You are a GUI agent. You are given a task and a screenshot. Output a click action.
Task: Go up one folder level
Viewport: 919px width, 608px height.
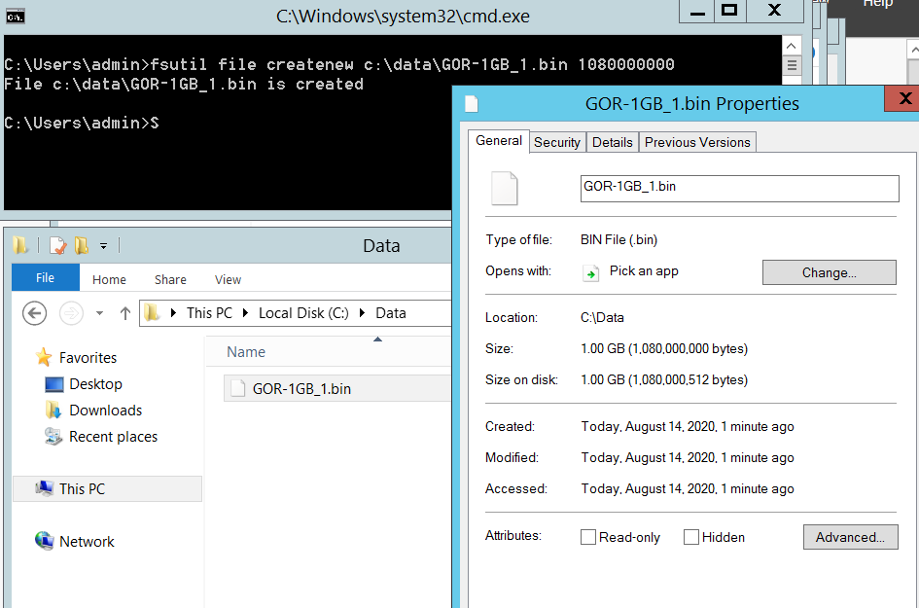(124, 313)
